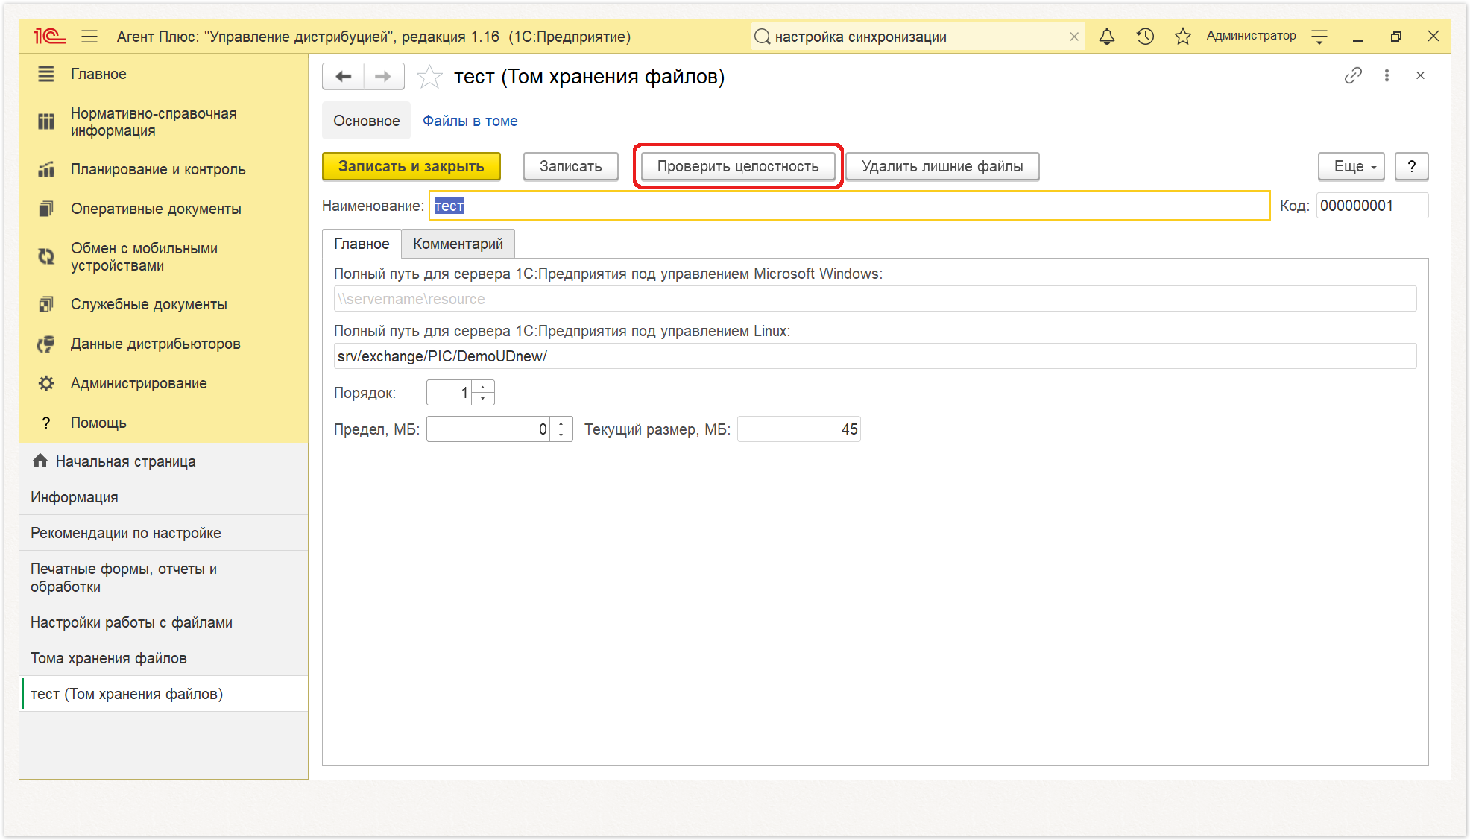The image size is (1470, 840).
Task: Open Помощь section
Action: [x=164, y=423]
